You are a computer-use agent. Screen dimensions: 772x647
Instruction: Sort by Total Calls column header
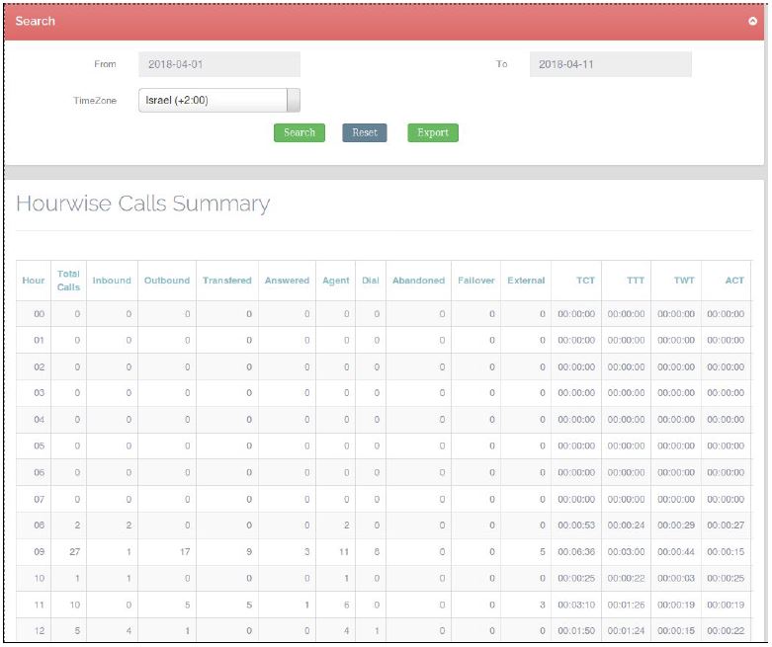[68, 281]
